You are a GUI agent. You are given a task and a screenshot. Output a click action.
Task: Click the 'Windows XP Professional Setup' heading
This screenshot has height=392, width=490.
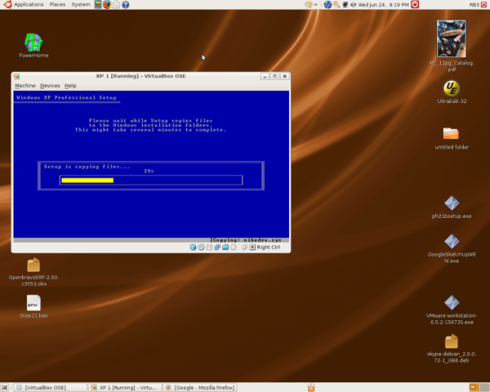[66, 97]
